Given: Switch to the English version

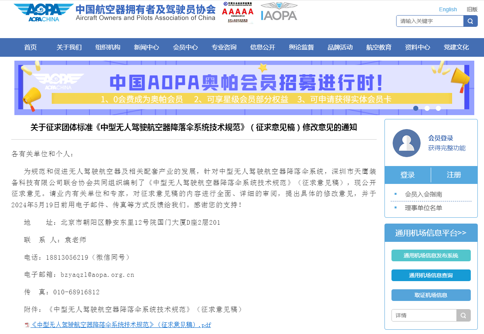Looking at the screenshot, I should pyautogui.click(x=448, y=9).
